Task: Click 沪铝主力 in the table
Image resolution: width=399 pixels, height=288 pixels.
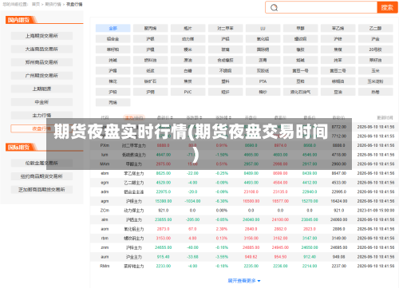Action: tap(134, 219)
